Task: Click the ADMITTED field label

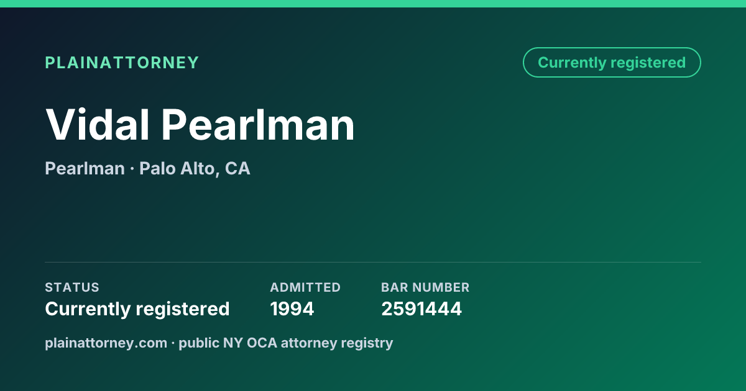Action: pos(305,287)
